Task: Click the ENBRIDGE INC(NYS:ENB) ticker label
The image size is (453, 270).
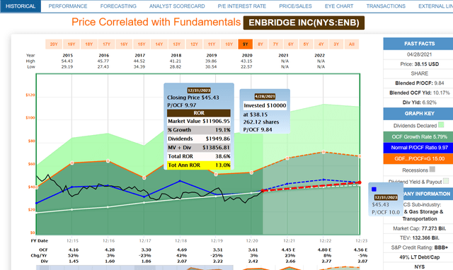Action: (304, 23)
